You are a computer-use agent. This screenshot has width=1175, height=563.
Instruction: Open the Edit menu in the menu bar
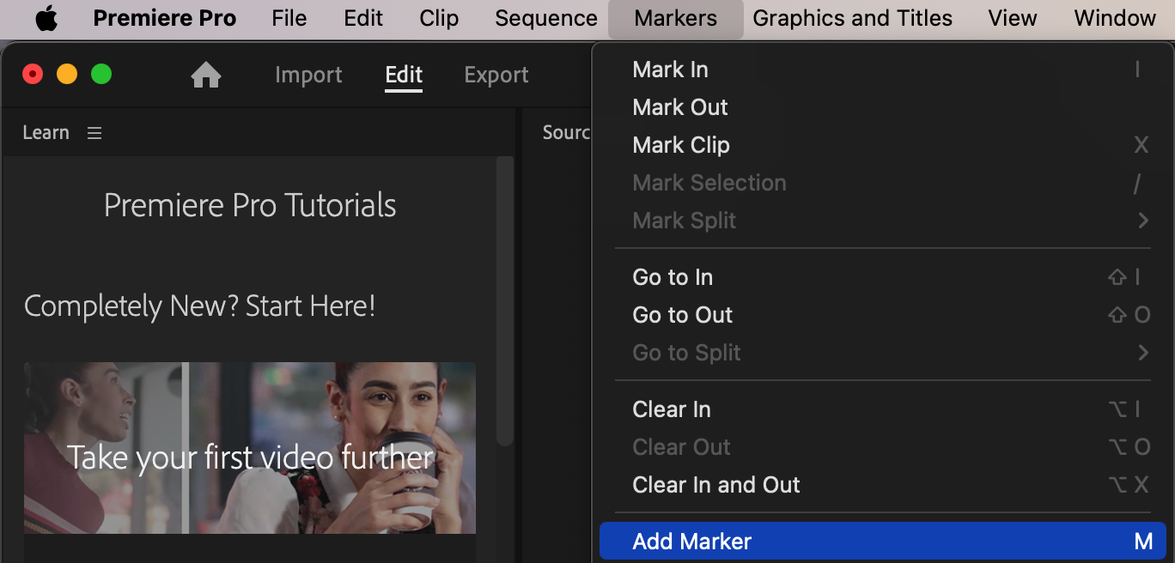click(363, 18)
